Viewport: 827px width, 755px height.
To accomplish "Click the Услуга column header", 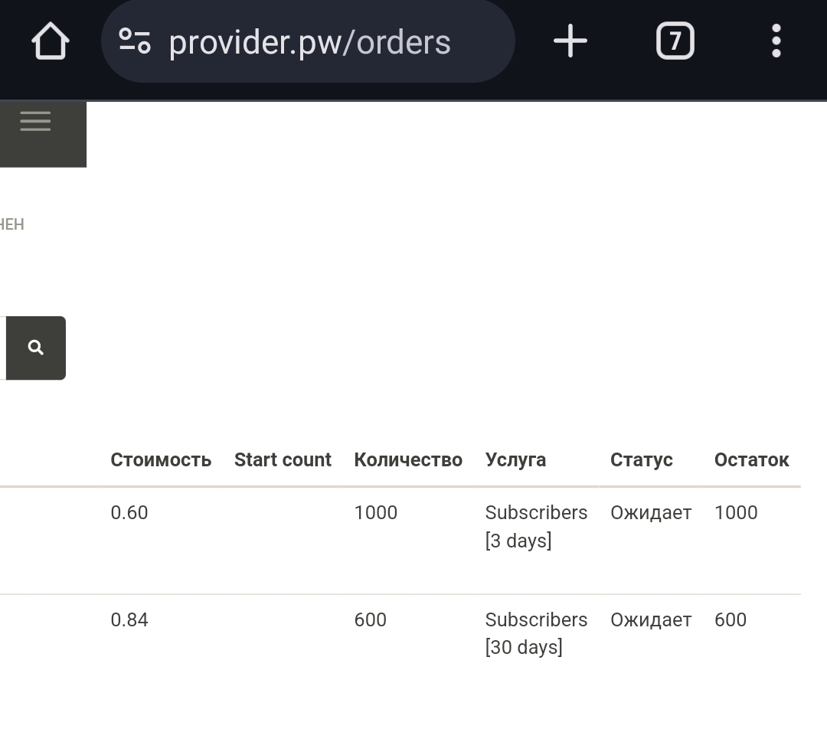I will click(515, 459).
